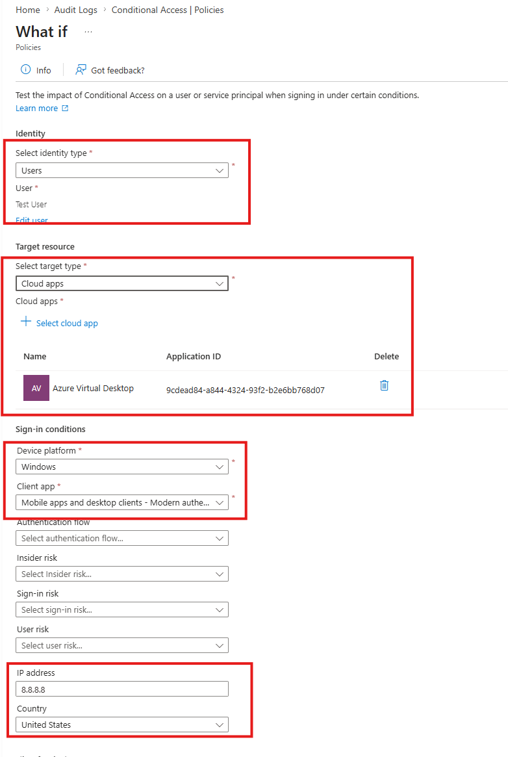The height and width of the screenshot is (757, 508).
Task: Click Select cloud app link
Action: pos(67,323)
